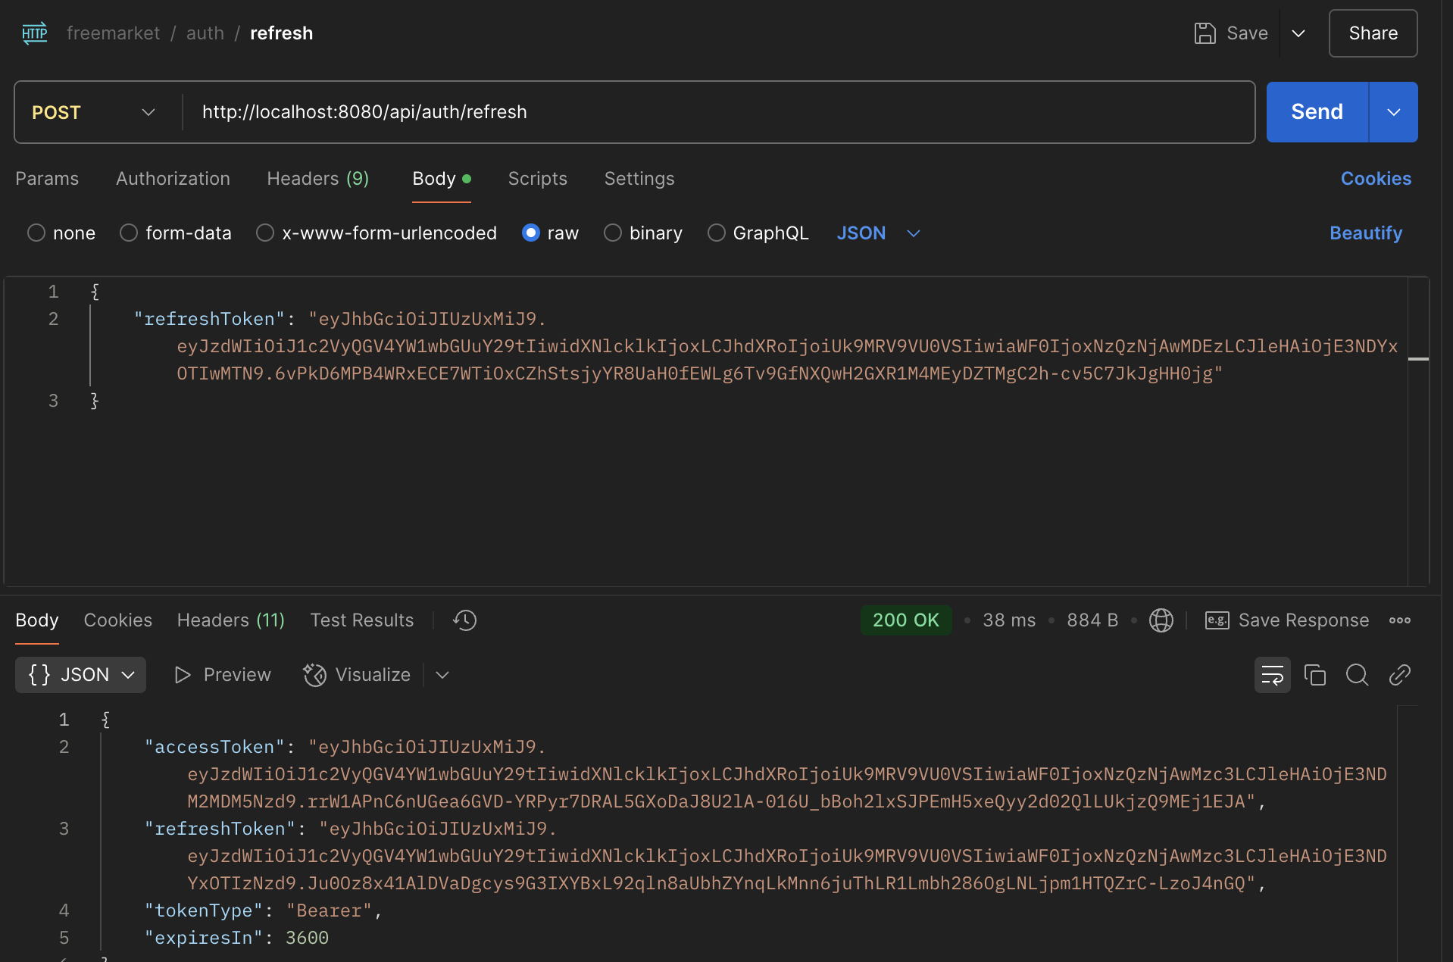Click the Save floppy disk icon
The image size is (1453, 962).
(x=1205, y=33)
